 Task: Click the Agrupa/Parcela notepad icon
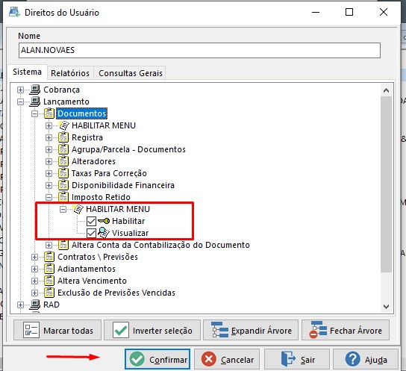pos(63,149)
